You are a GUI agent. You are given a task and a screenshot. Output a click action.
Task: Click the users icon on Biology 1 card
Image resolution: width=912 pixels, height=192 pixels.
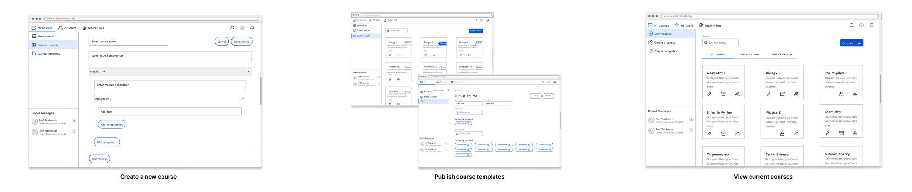click(x=796, y=94)
